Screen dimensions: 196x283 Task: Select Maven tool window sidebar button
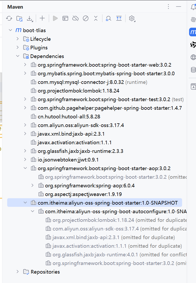(x=193, y=32)
